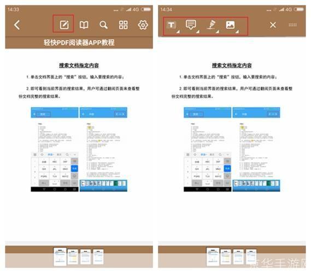This screenshot has height=273, width=311.
Task: Select first page thumbnail in right screen
Action: click(213, 257)
